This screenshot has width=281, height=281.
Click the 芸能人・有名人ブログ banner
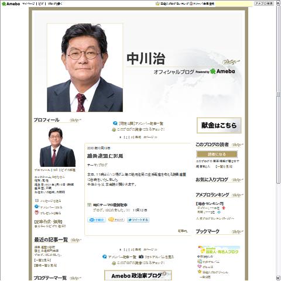[219, 250]
